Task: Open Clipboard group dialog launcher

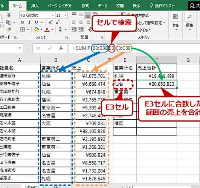Action: (x=15, y=37)
